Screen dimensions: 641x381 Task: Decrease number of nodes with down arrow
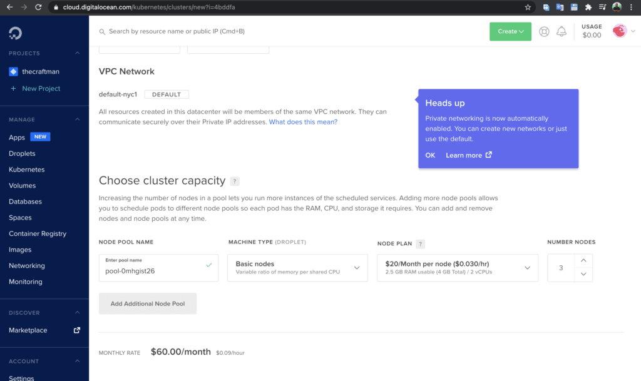(583, 274)
